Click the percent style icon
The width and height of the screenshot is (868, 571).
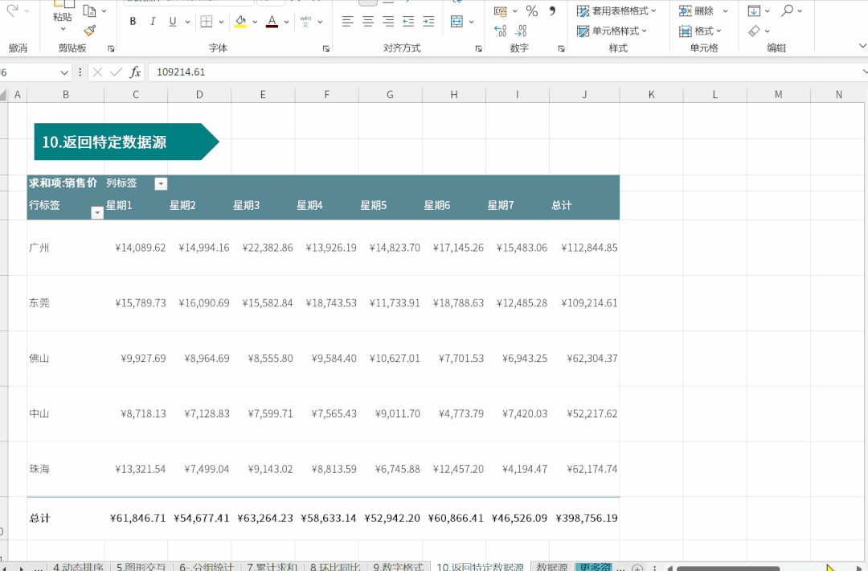[531, 11]
